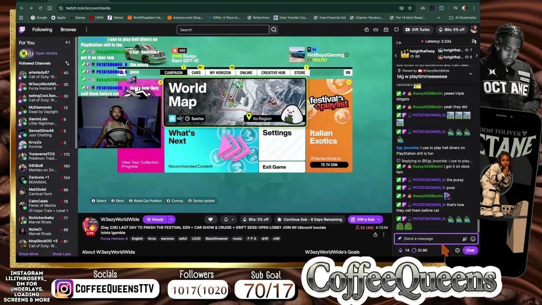This screenshot has width=542, height=305.
Task: Click the BlackStreamer tag
Action: (216, 239)
